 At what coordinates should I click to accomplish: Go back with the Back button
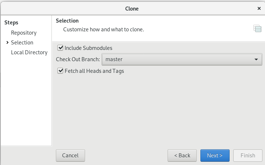pos(182,156)
